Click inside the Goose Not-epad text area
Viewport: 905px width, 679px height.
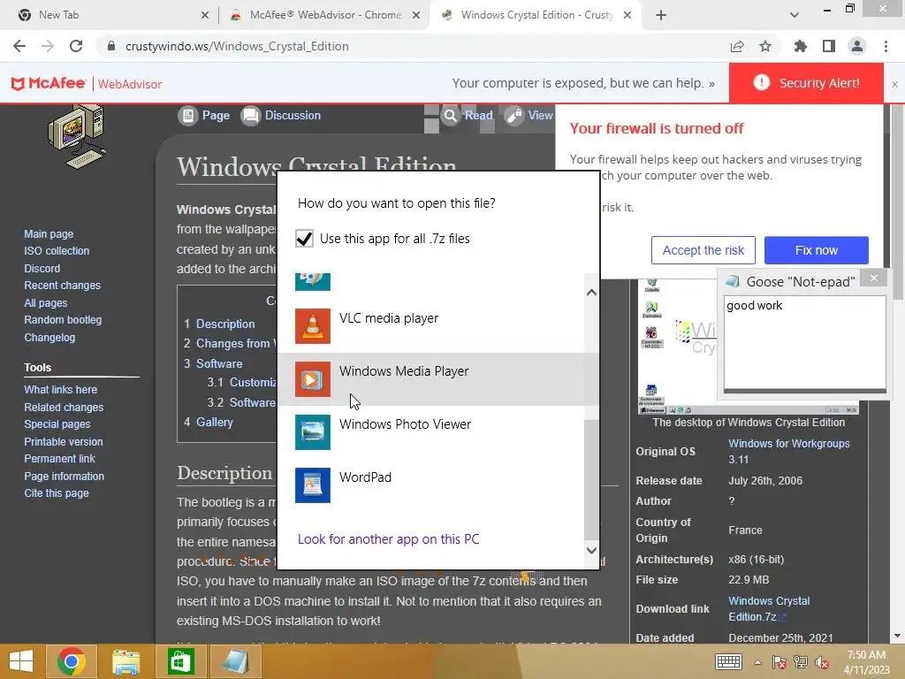click(804, 343)
